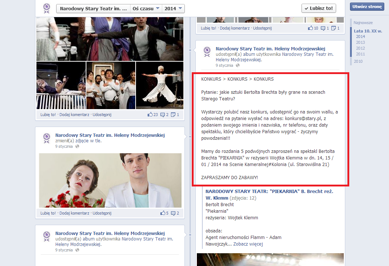Image resolution: width=389 pixels, height=266 pixels.
Task: Click 9 stycznia timestamp on KONKURS post
Action: tap(224, 66)
